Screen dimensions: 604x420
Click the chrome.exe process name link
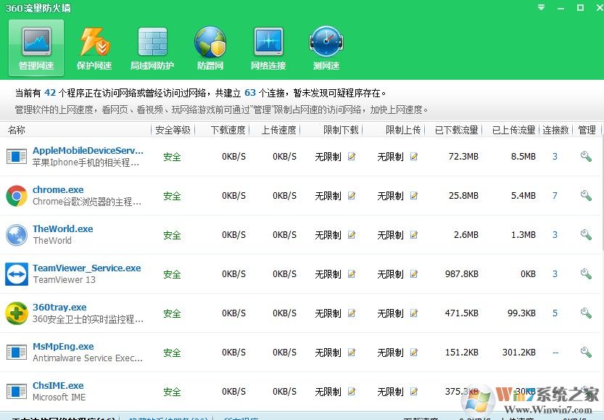coord(58,190)
